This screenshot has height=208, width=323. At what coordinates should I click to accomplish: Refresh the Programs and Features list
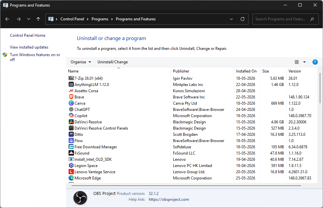[x=243, y=19]
